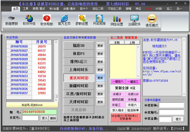
Task: Open 软件升级 software upgrade icon
Action: point(29,18)
